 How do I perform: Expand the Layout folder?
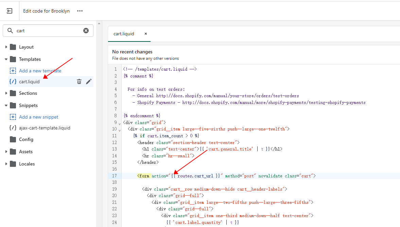[x=6, y=47]
